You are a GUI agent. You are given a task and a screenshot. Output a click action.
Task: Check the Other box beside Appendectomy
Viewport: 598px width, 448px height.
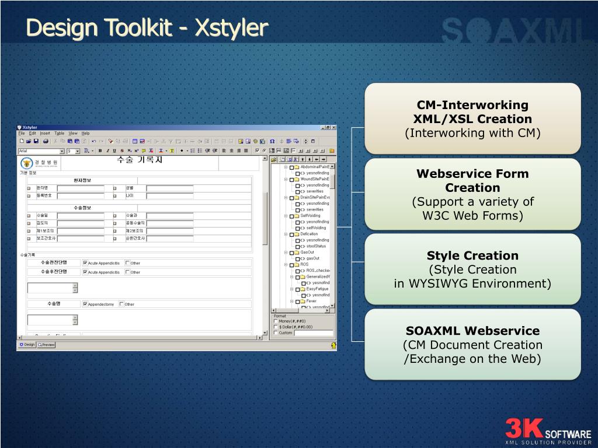click(121, 304)
